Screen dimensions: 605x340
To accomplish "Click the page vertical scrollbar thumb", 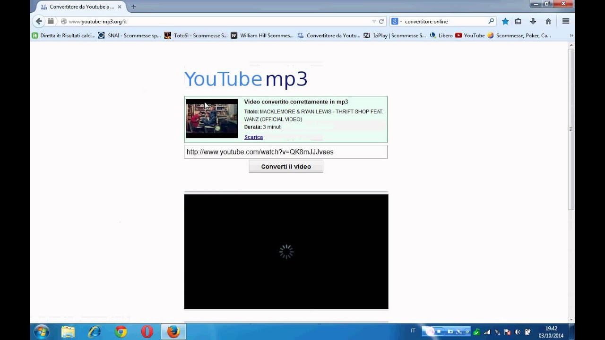I will pos(571,128).
